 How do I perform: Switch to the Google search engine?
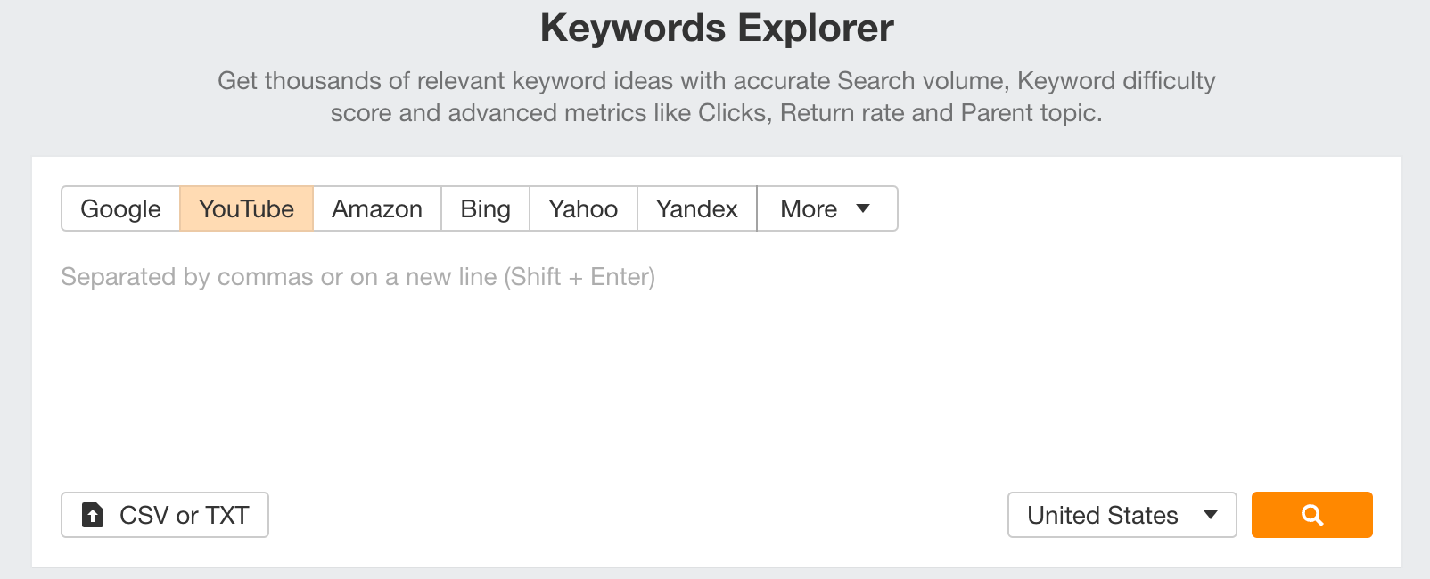120,208
